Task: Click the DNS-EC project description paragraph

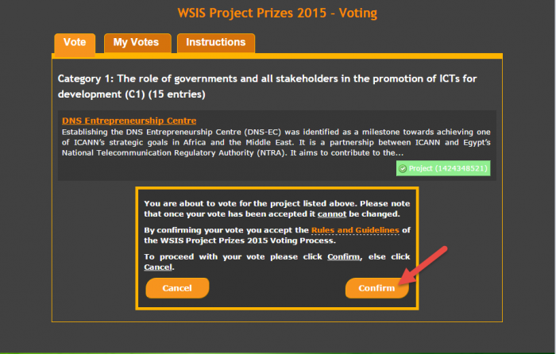Action: (277, 141)
